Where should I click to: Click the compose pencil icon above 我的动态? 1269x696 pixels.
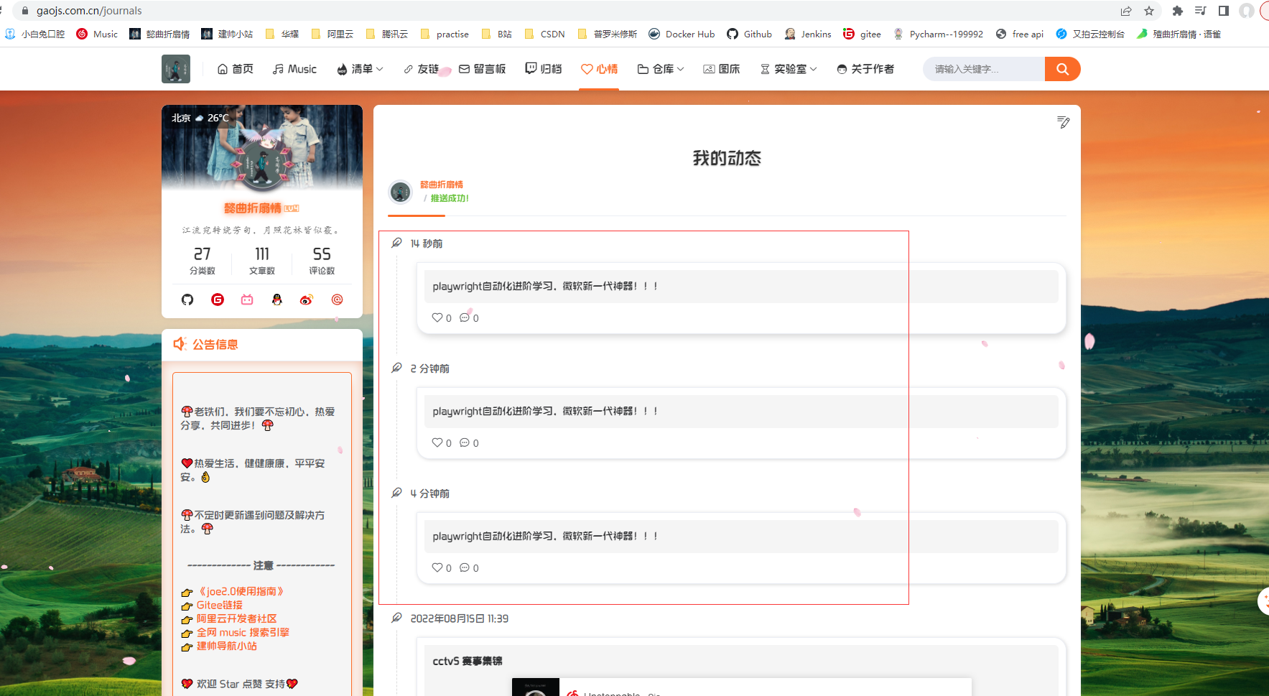pos(1063,123)
